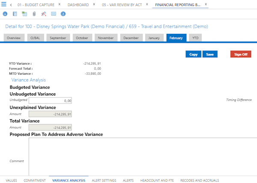Click the envelope mail icon

54,14
